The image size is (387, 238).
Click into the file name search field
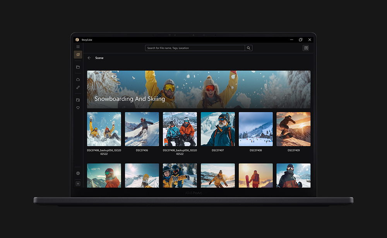tap(195, 48)
